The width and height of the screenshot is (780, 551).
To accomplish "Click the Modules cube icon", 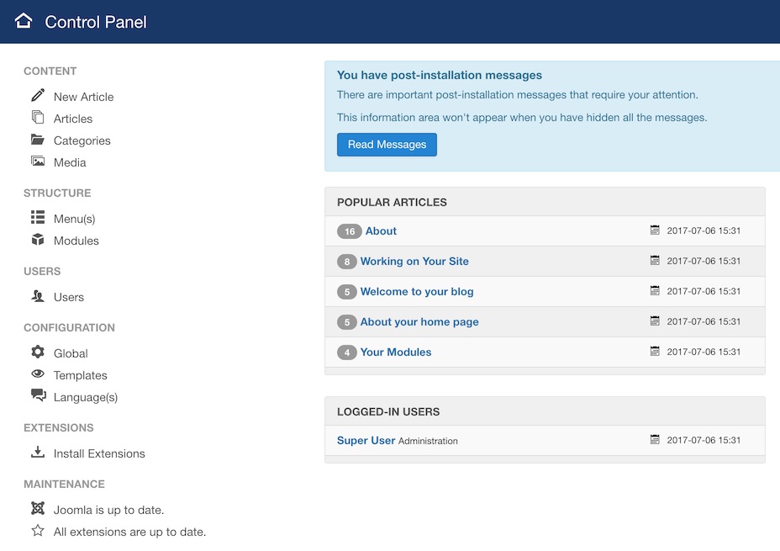I will point(38,240).
